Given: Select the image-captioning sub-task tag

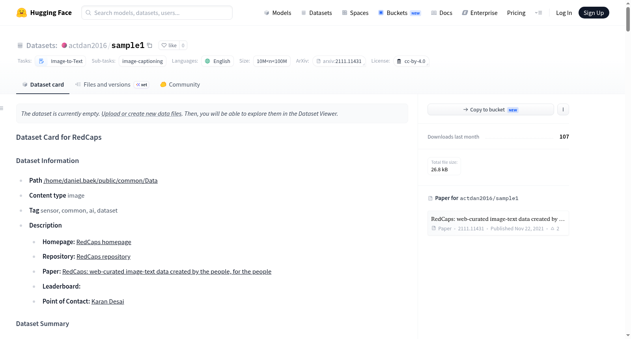Looking at the screenshot, I should tap(142, 61).
